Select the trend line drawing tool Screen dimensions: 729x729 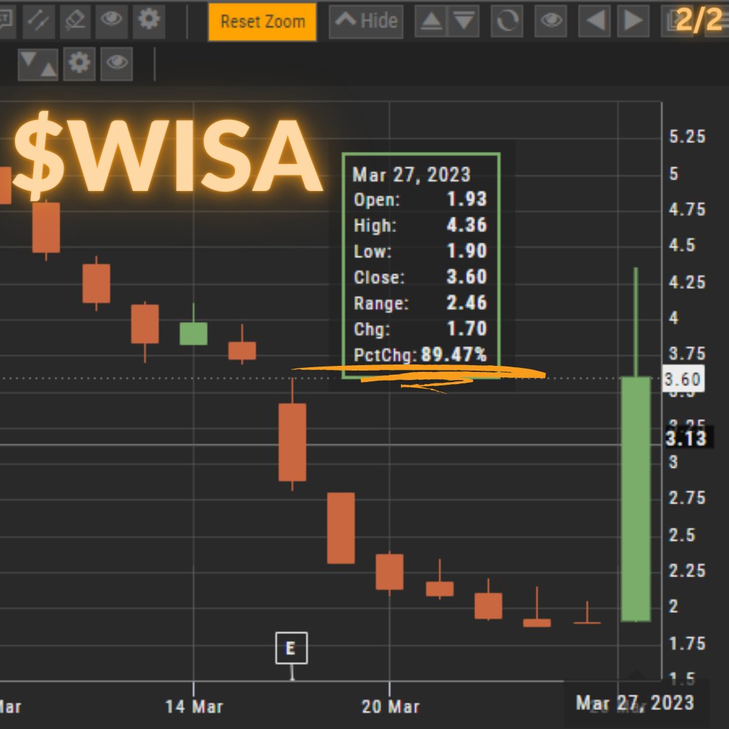pos(38,21)
